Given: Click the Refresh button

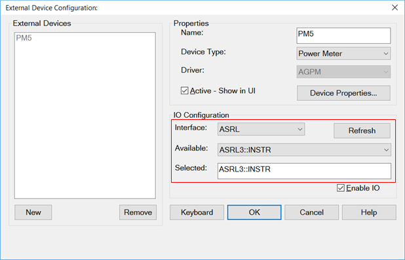Looking at the screenshot, I should click(x=362, y=130).
